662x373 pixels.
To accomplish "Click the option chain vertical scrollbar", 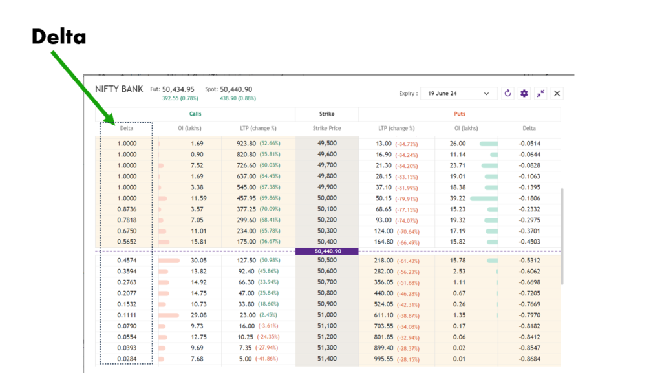I will 562,237.
